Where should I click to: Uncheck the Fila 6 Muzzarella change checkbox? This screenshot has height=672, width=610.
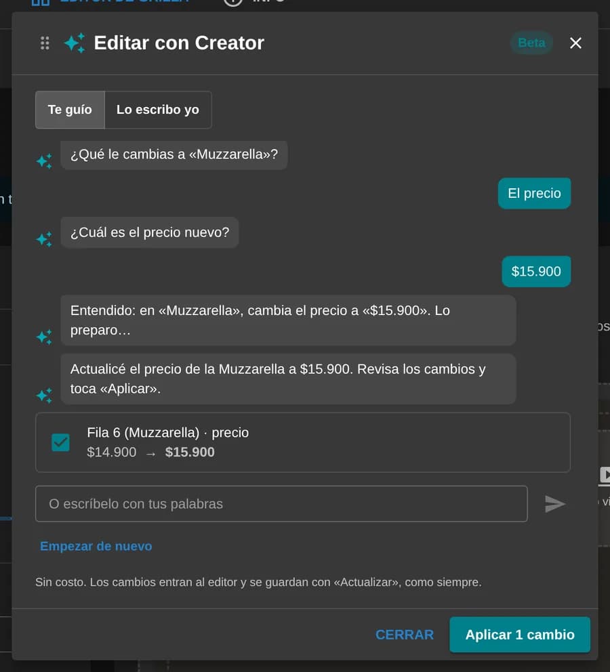click(60, 443)
